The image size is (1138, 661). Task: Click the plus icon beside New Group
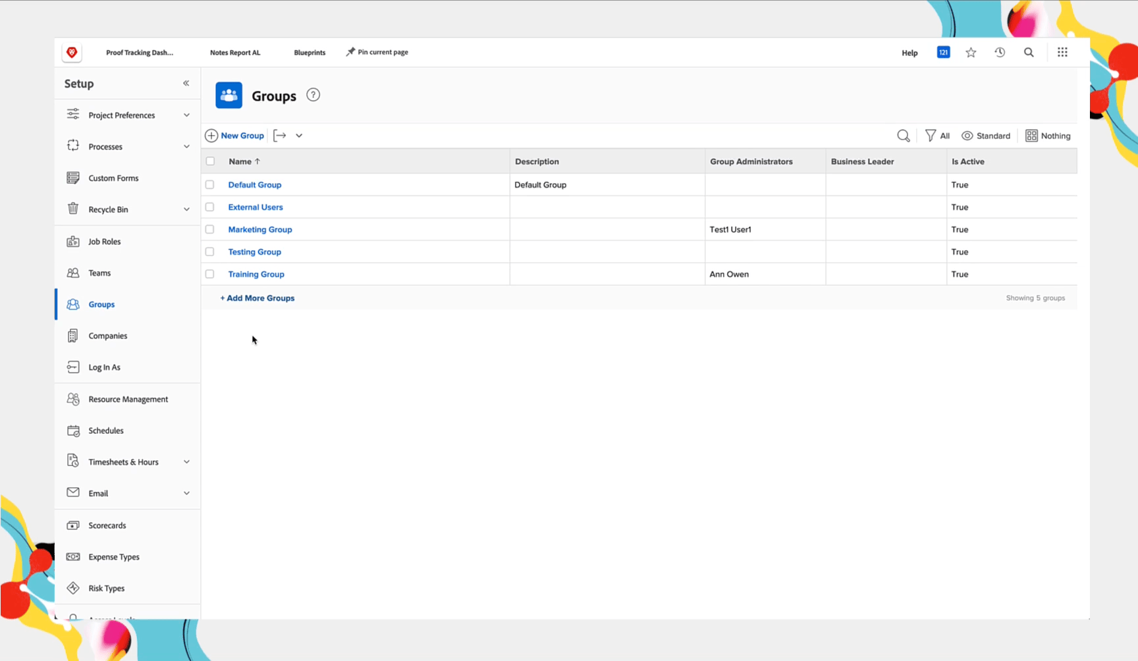click(x=211, y=136)
